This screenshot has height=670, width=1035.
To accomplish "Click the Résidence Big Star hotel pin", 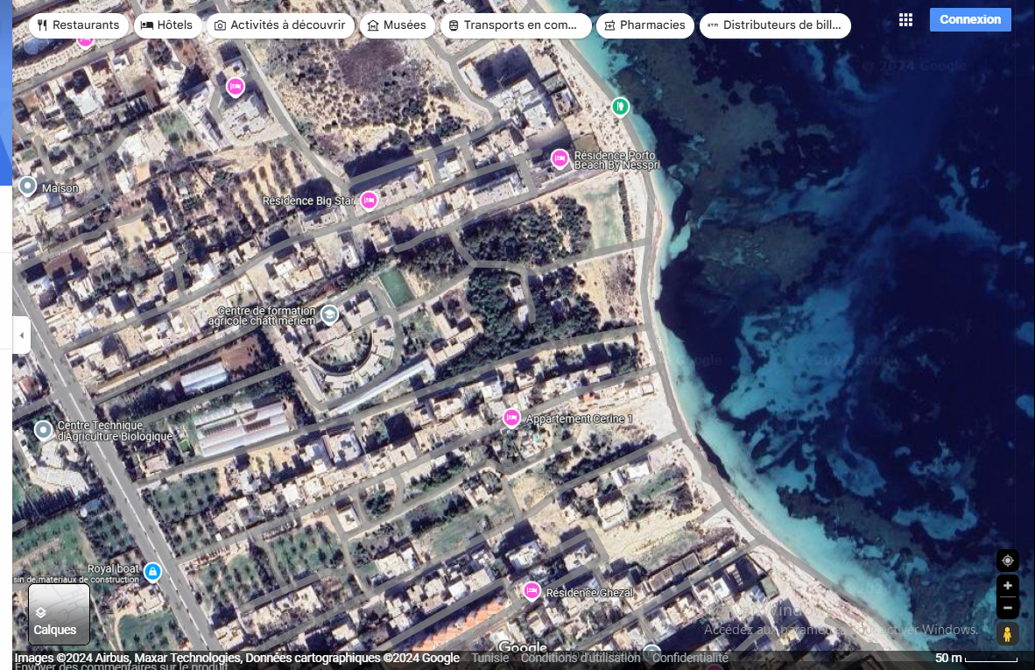I will pos(370,201).
